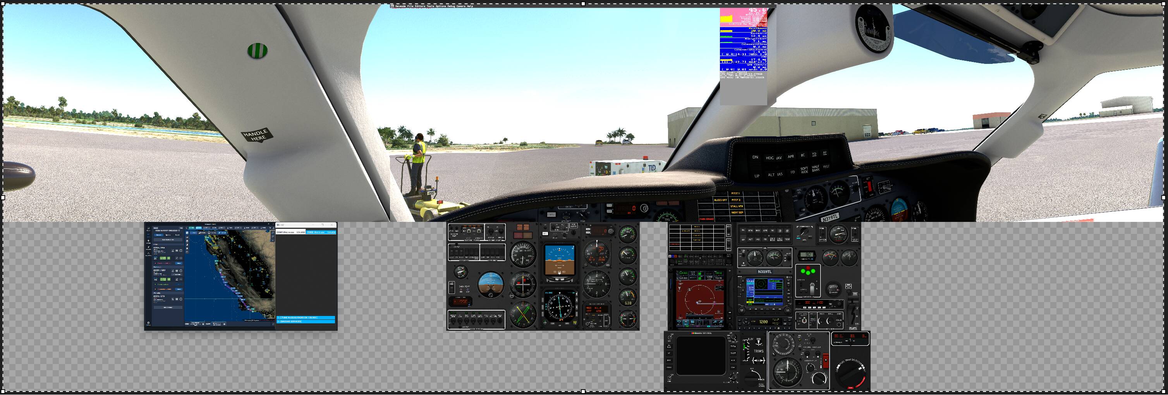Toggle the PITOT 1 switch on the overhead panel
The width and height of the screenshot is (1168, 395).
[x=736, y=194]
